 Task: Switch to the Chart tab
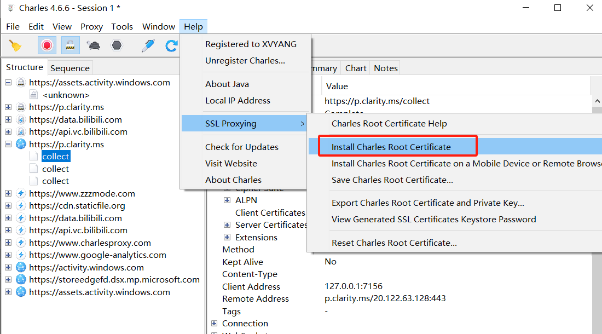pos(356,68)
